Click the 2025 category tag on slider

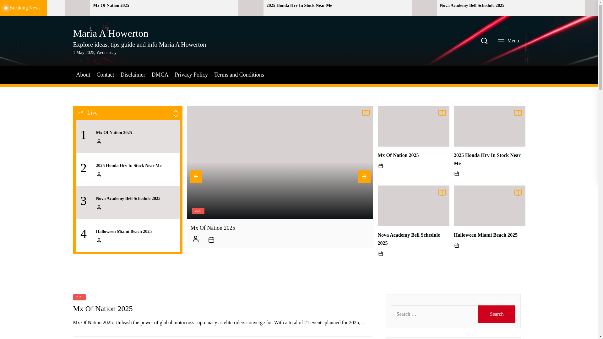(x=198, y=211)
